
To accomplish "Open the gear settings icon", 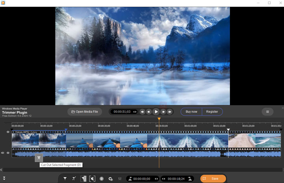I will click(x=110, y=179).
